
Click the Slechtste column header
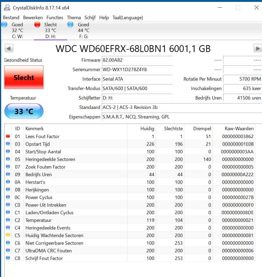pos(170,129)
